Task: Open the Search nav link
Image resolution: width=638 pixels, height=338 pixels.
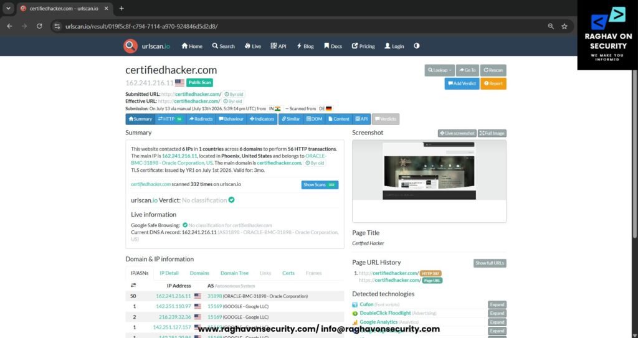Action: click(x=224, y=46)
